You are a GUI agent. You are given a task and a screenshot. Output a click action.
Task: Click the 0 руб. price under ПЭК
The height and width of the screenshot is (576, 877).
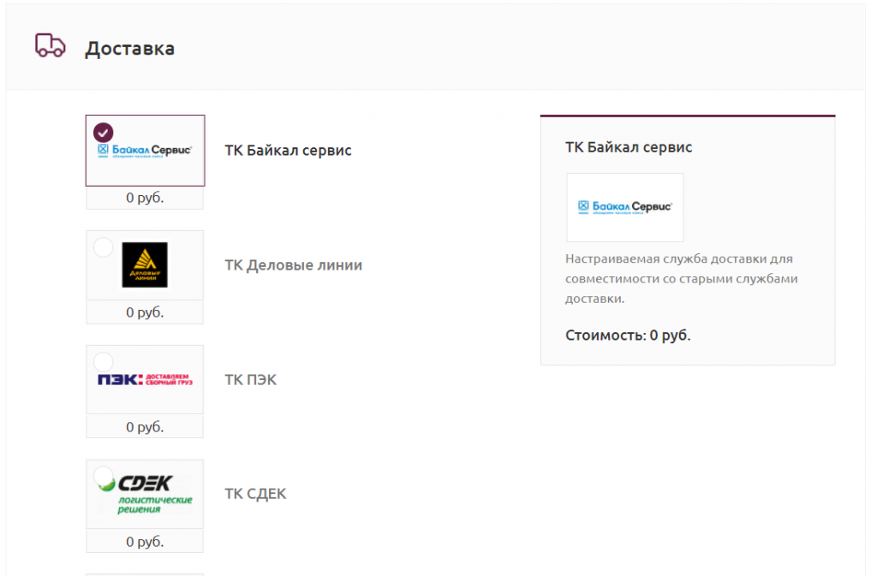(145, 427)
